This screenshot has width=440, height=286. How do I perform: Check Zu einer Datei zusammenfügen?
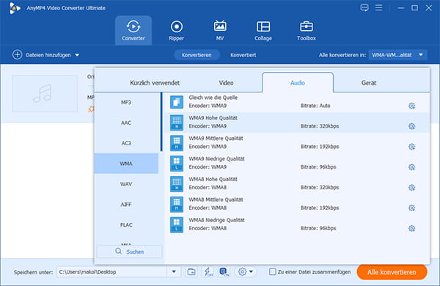272,271
